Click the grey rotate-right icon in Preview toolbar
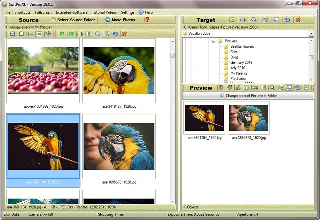 click(230, 88)
